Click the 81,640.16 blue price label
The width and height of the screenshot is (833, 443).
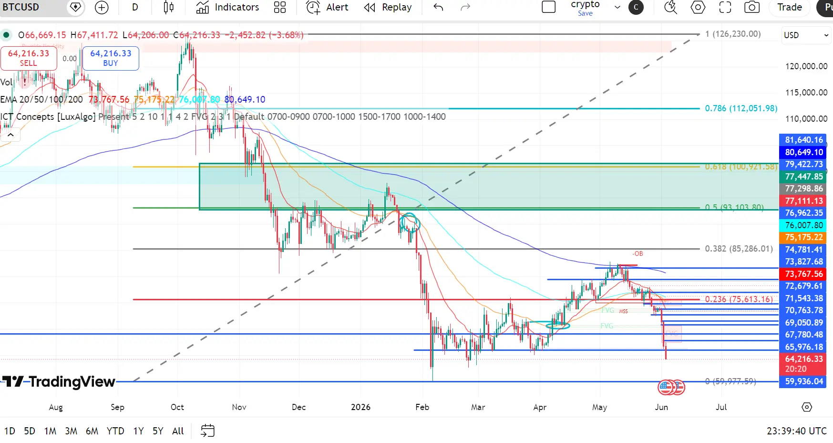pos(804,140)
